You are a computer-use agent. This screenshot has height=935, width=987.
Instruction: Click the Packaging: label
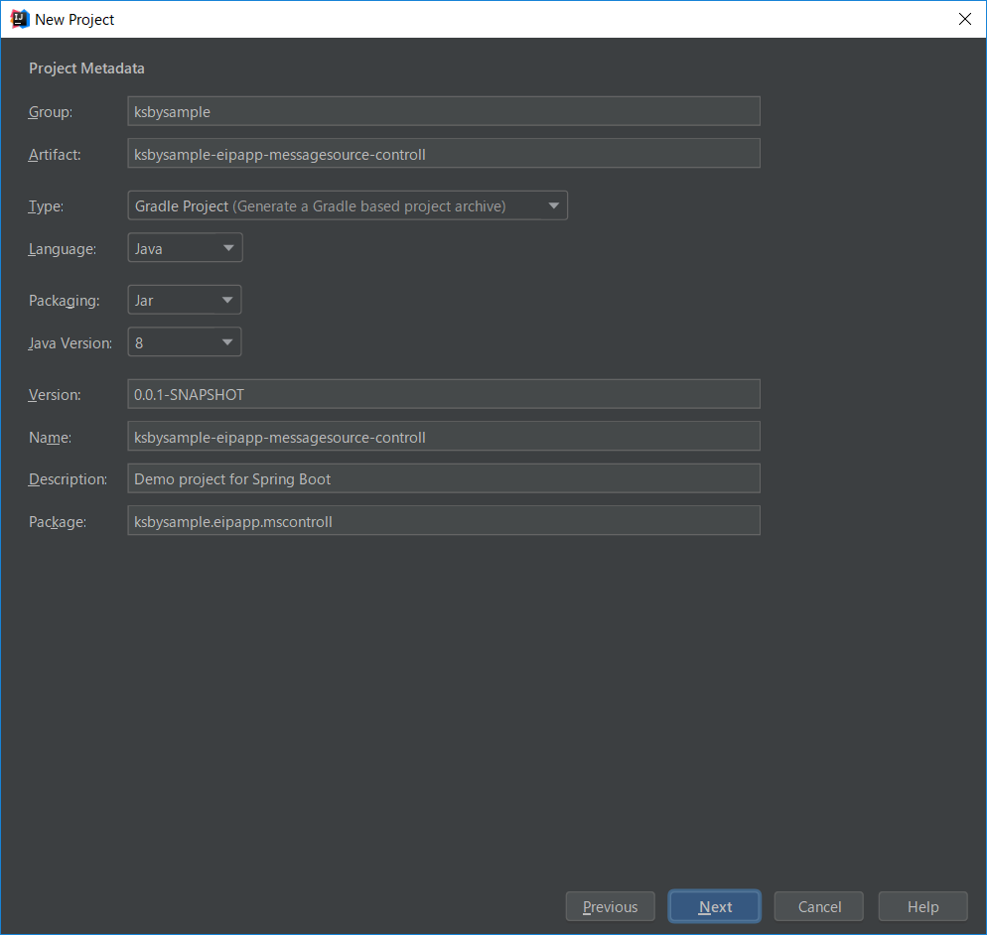pos(65,301)
